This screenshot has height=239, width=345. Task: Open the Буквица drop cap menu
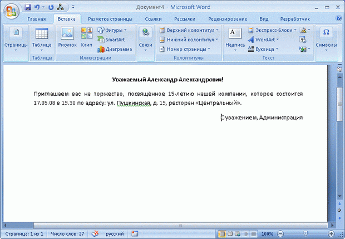pyautogui.click(x=263, y=49)
